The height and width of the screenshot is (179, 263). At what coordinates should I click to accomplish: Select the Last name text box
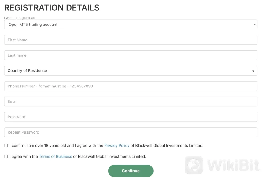pyautogui.click(x=131, y=55)
